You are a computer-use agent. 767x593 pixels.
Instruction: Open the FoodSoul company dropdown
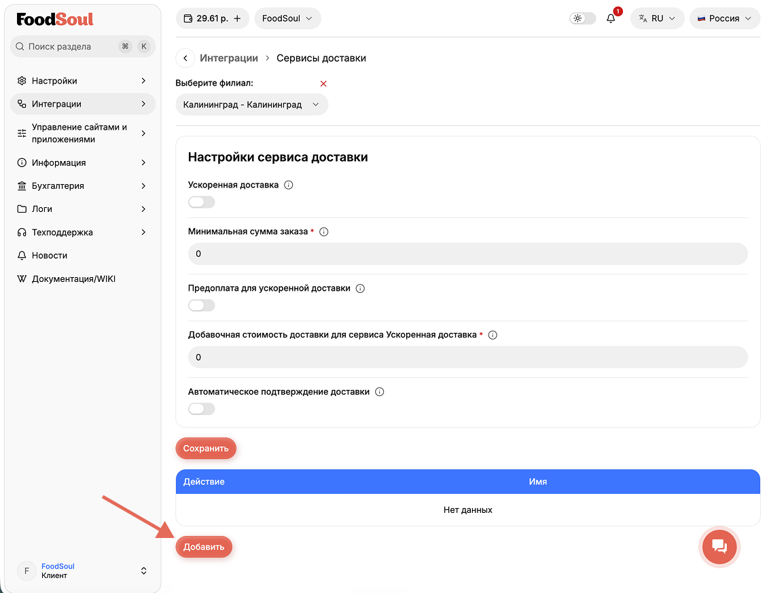(x=287, y=18)
